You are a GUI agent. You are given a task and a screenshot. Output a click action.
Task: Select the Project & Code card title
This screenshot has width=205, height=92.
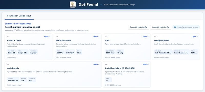tap(14, 41)
